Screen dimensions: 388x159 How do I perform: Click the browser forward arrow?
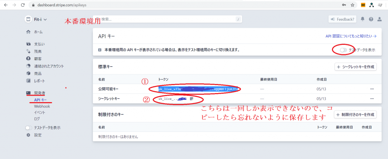pyautogui.click(x=14, y=5)
